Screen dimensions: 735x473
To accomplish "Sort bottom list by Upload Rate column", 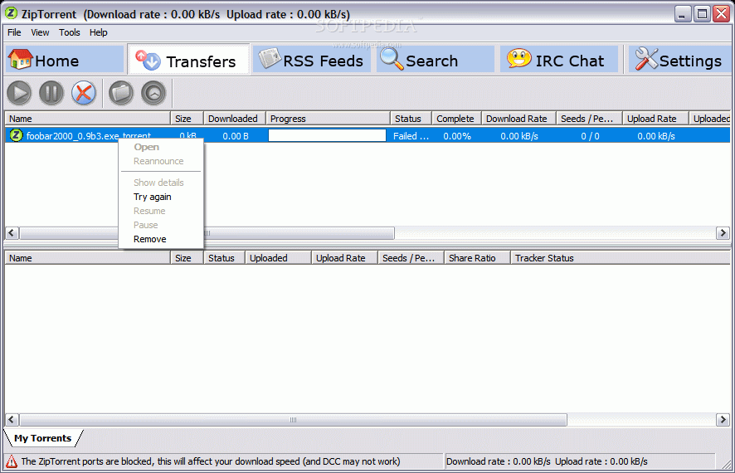I will click(344, 258).
